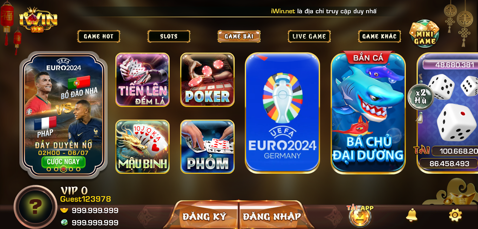Open the Bá Chủ Đại Dương game
478x229 pixels.
click(368, 112)
